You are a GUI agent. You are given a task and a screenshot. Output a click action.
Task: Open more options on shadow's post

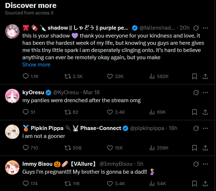click(x=206, y=28)
